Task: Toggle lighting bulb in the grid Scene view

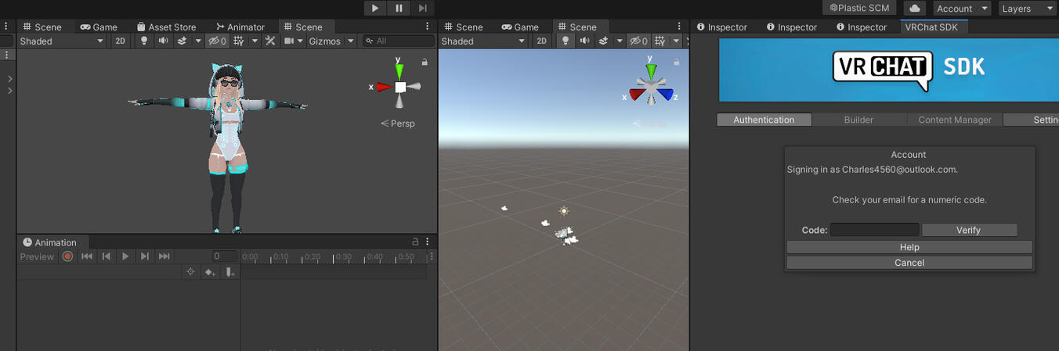Action: [x=566, y=41]
